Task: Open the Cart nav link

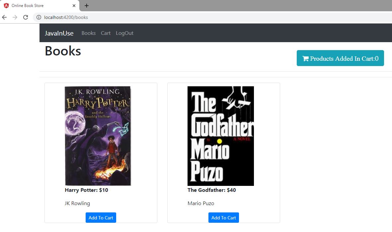Action: click(x=106, y=33)
